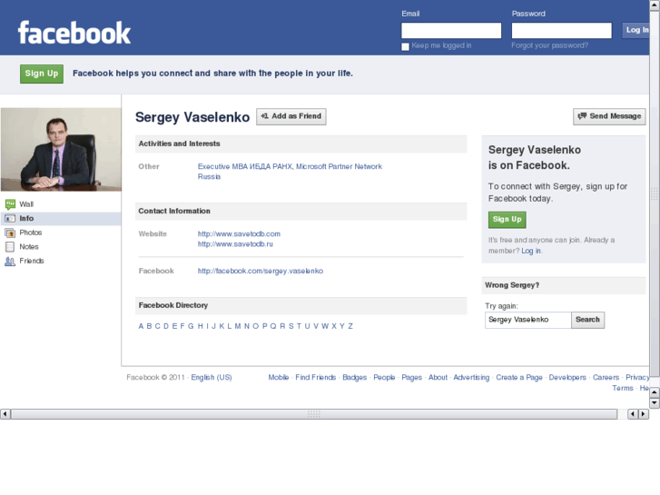
Task: Click English (US) language link
Action: [212, 378]
